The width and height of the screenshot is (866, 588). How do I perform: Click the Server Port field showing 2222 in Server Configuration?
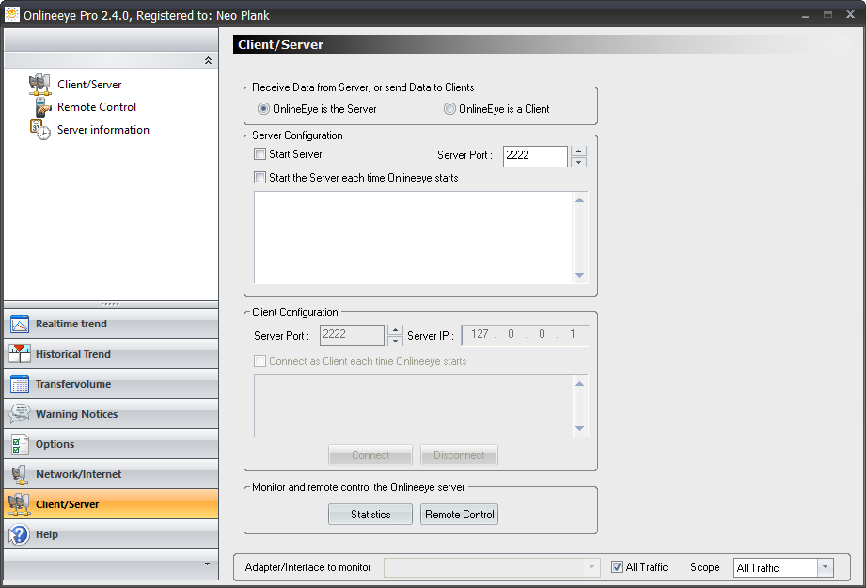535,156
